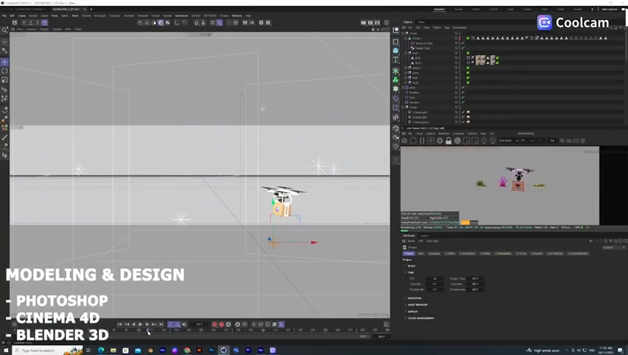Collapse the TIME section in Project attributes
This screenshot has width=628, height=355.
[x=405, y=272]
